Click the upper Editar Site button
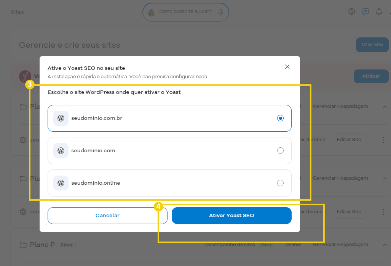 [349, 140]
